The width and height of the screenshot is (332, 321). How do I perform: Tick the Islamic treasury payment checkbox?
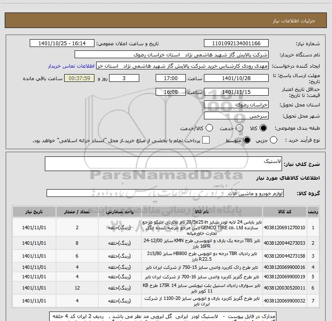(206, 140)
